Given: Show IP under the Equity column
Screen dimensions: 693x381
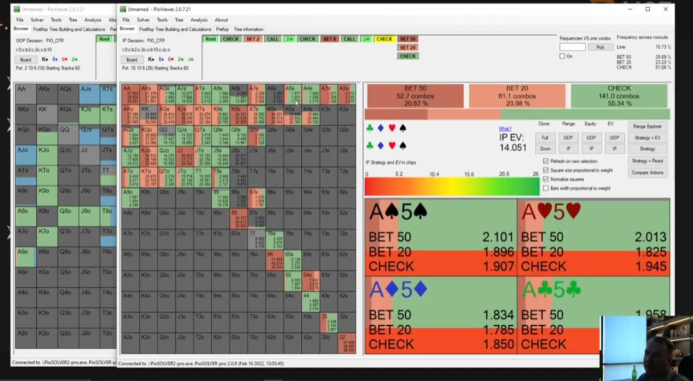Looking at the screenshot, I should [591, 149].
